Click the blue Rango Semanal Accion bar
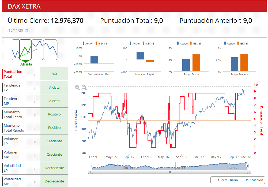The image size is (268, 187). (235, 64)
